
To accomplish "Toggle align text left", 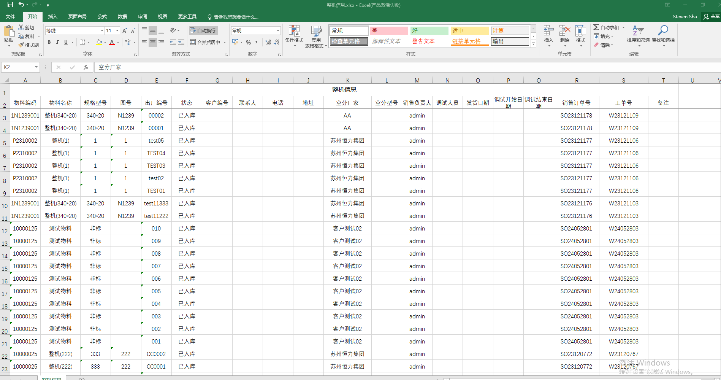I will 144,42.
